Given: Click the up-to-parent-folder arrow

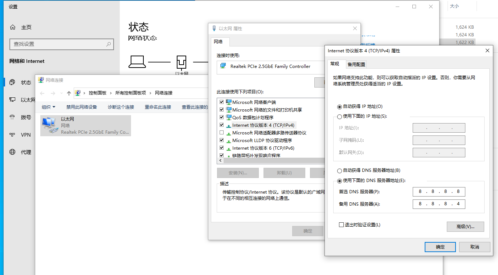Looking at the screenshot, I should [x=69, y=93].
